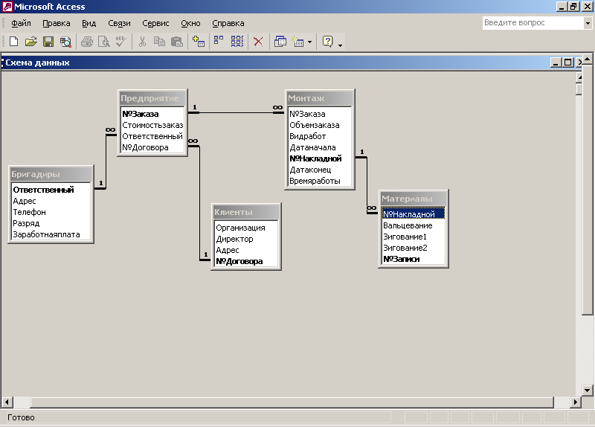Save the relationships layout with floppy icon
The width and height of the screenshot is (595, 427).
pyautogui.click(x=48, y=42)
